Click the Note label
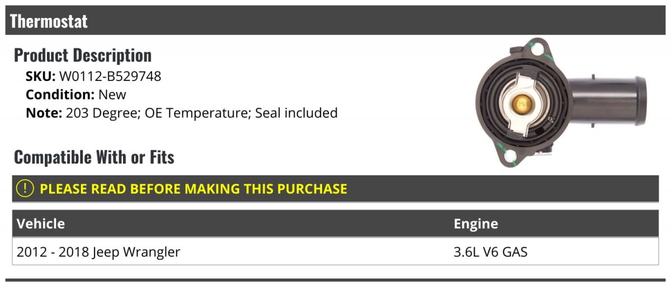Screen dimensions: 671x287 click(x=44, y=113)
